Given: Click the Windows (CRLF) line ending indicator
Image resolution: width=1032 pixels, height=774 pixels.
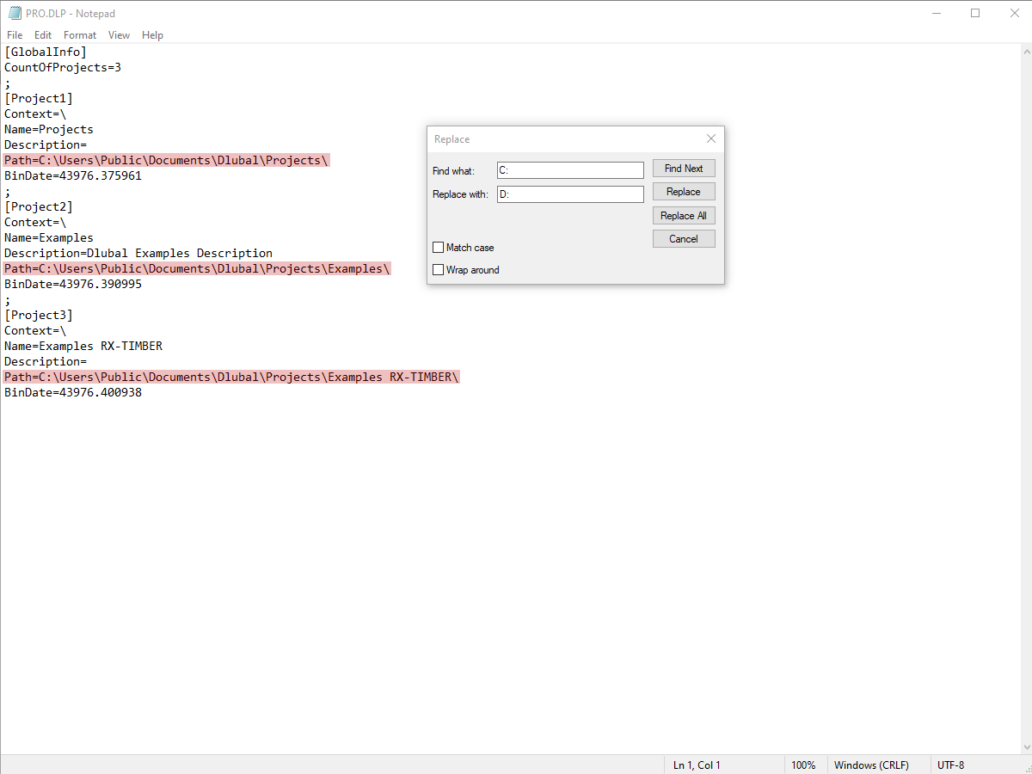Looking at the screenshot, I should pos(871,765).
